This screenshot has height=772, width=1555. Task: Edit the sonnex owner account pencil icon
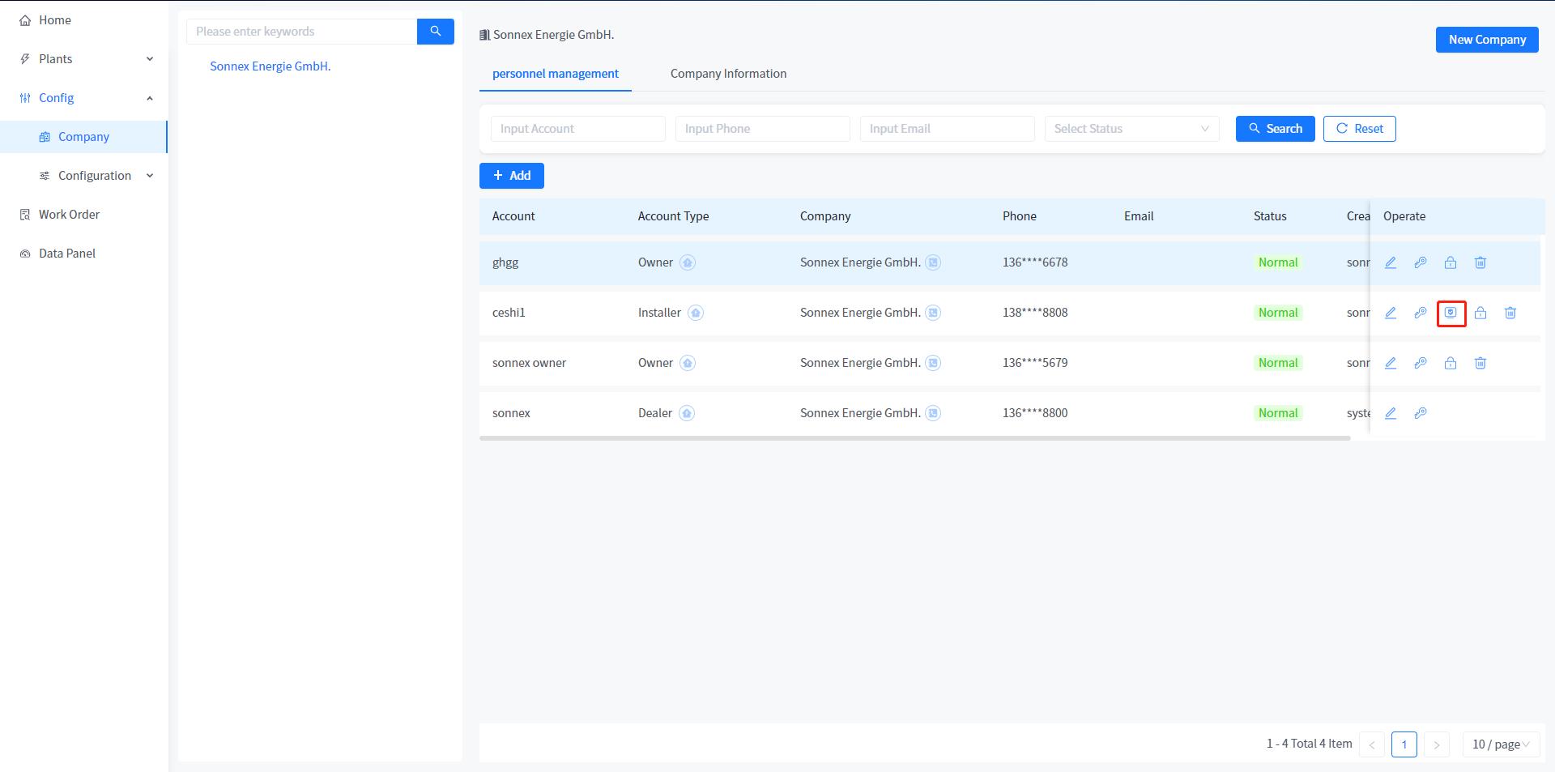1391,363
